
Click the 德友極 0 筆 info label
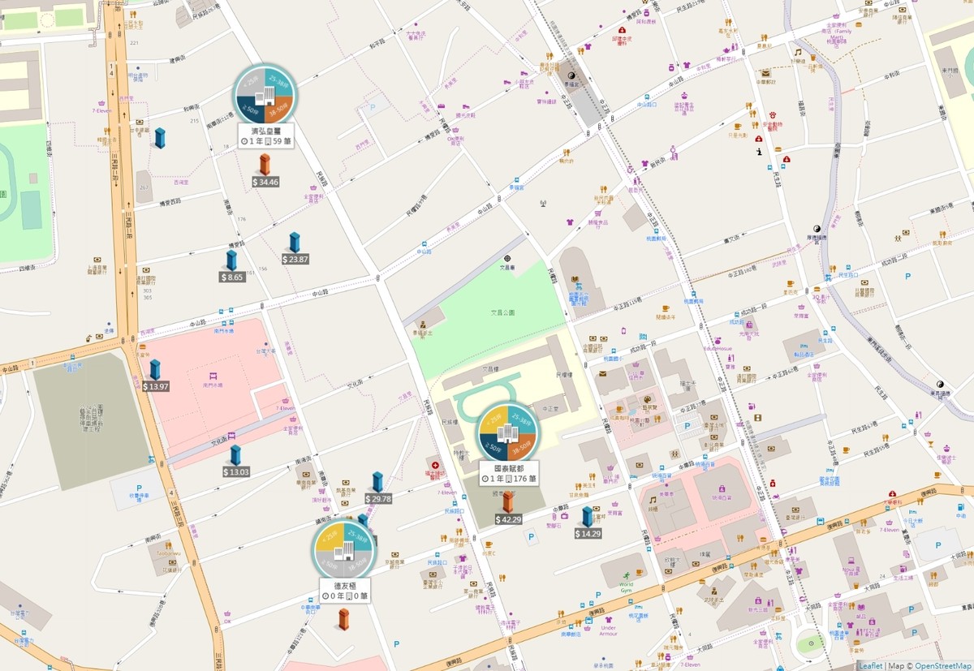coord(344,590)
